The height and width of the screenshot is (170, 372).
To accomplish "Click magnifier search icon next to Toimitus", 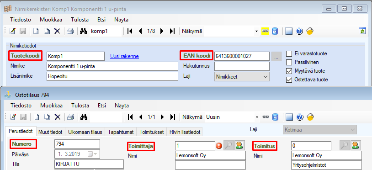I will pyautogui.click(x=345, y=146).
